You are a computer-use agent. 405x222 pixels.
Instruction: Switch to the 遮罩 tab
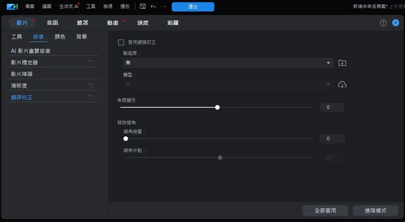[x=83, y=23]
